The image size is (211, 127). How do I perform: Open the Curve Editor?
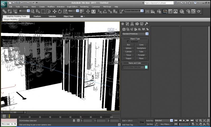click(170, 11)
